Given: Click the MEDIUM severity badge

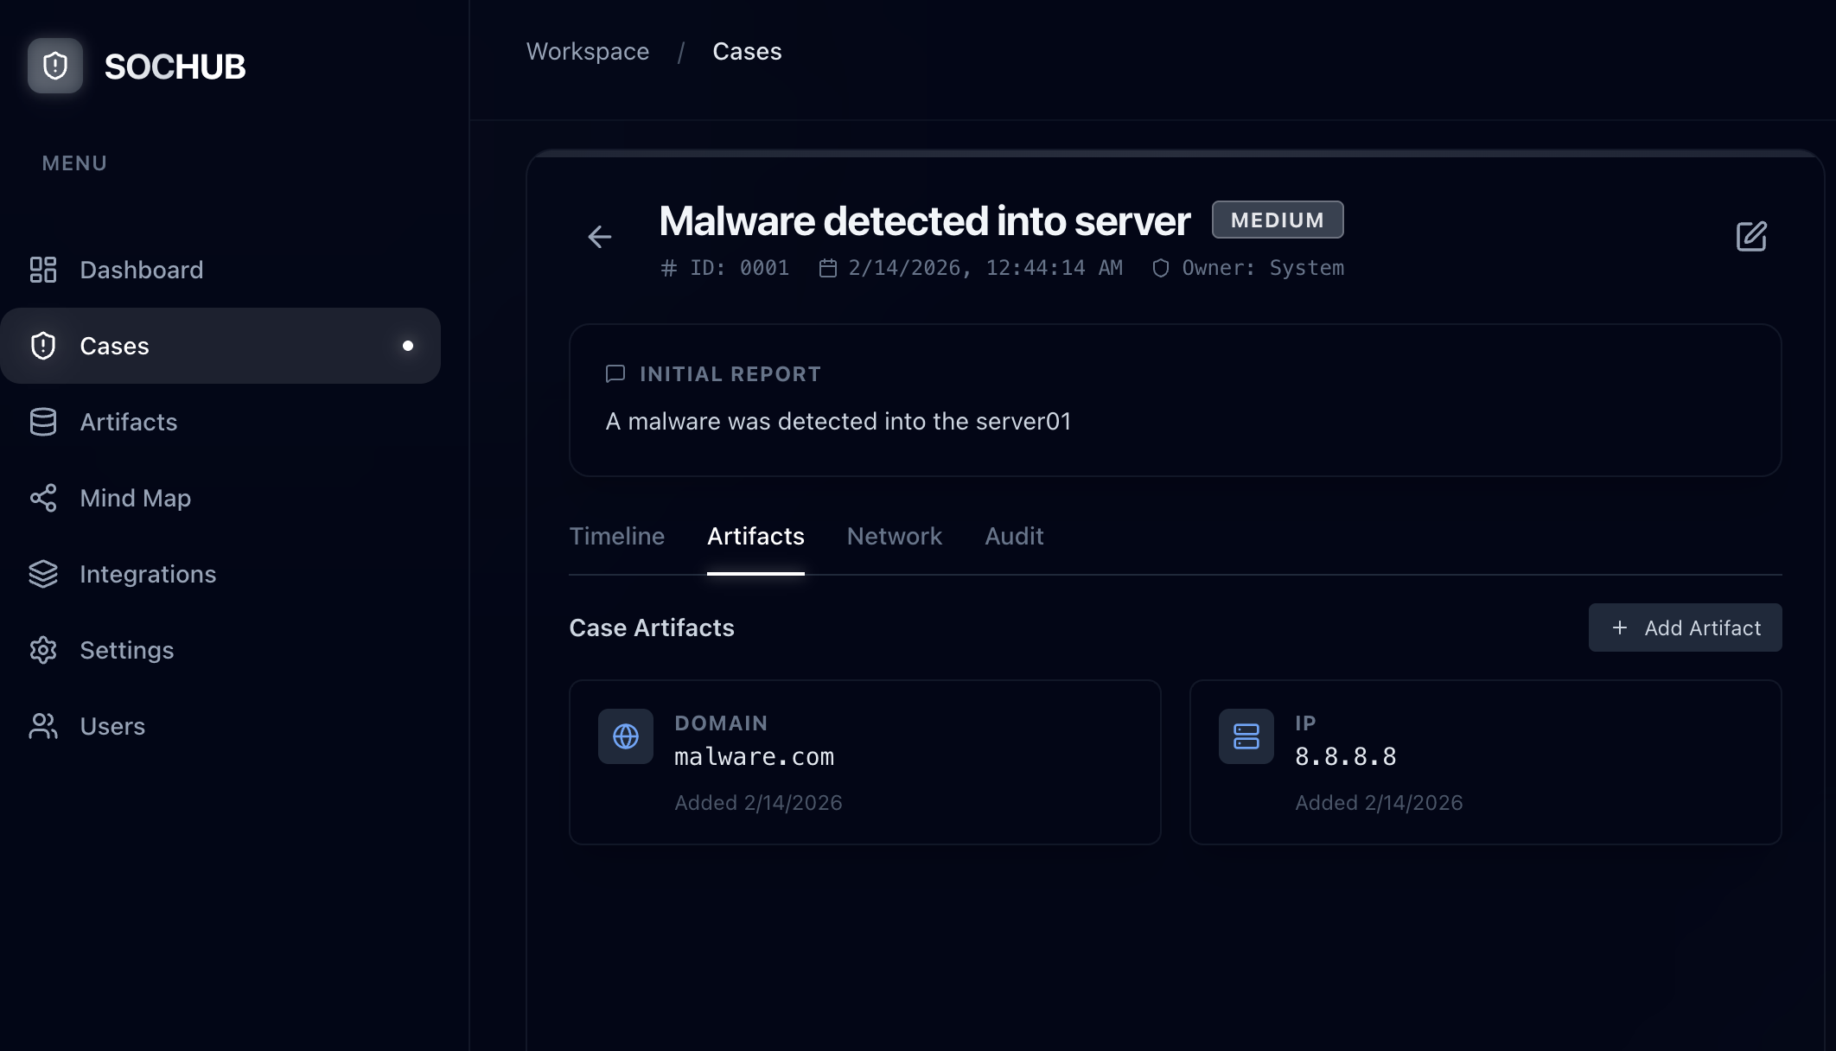Looking at the screenshot, I should pyautogui.click(x=1277, y=220).
